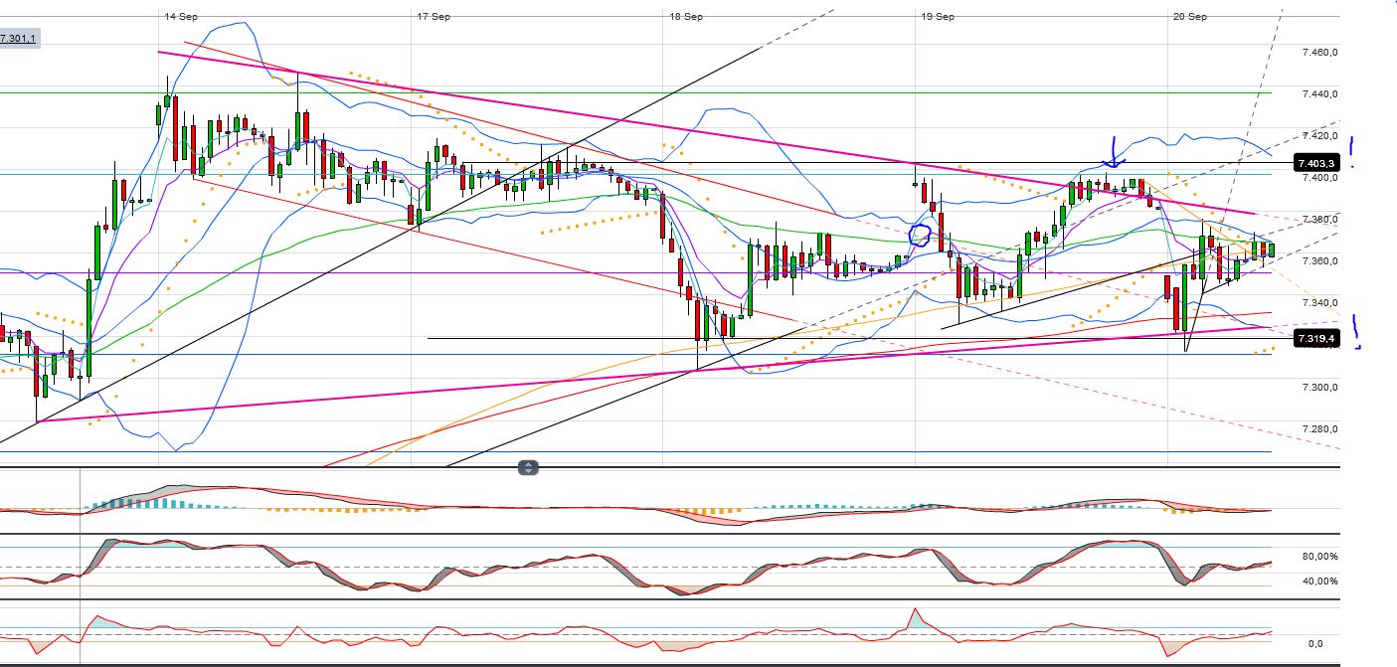
Task: Click the 0,0 indicator scale label
Action: coord(1313,644)
